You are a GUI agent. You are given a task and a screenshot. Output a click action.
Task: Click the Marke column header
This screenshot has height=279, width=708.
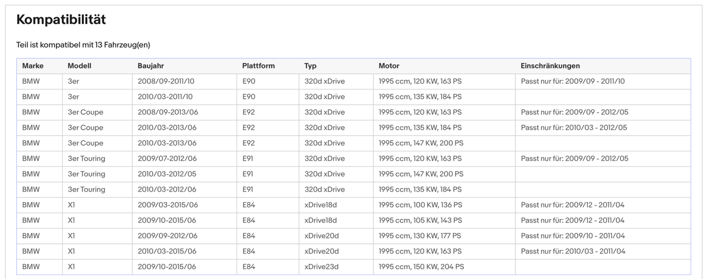tap(33, 66)
